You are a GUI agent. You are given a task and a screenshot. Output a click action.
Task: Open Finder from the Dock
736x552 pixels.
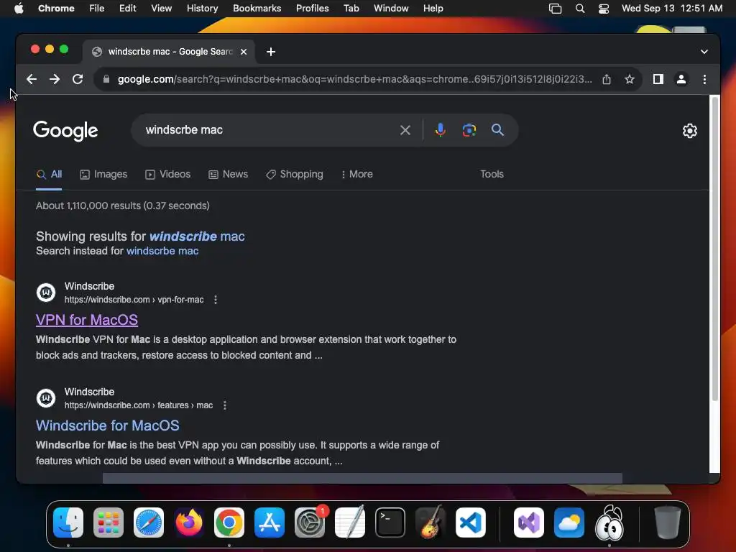coord(68,523)
